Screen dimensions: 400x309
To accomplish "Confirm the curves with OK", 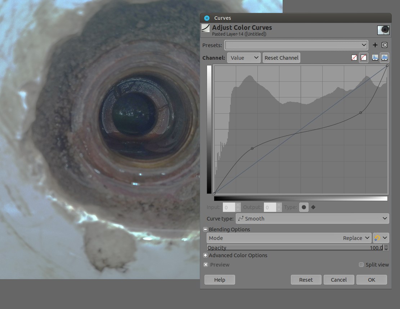I will pos(372,280).
